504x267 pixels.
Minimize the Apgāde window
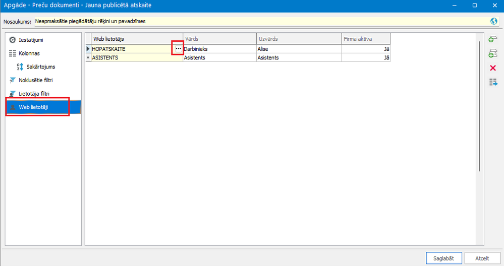point(455,6)
